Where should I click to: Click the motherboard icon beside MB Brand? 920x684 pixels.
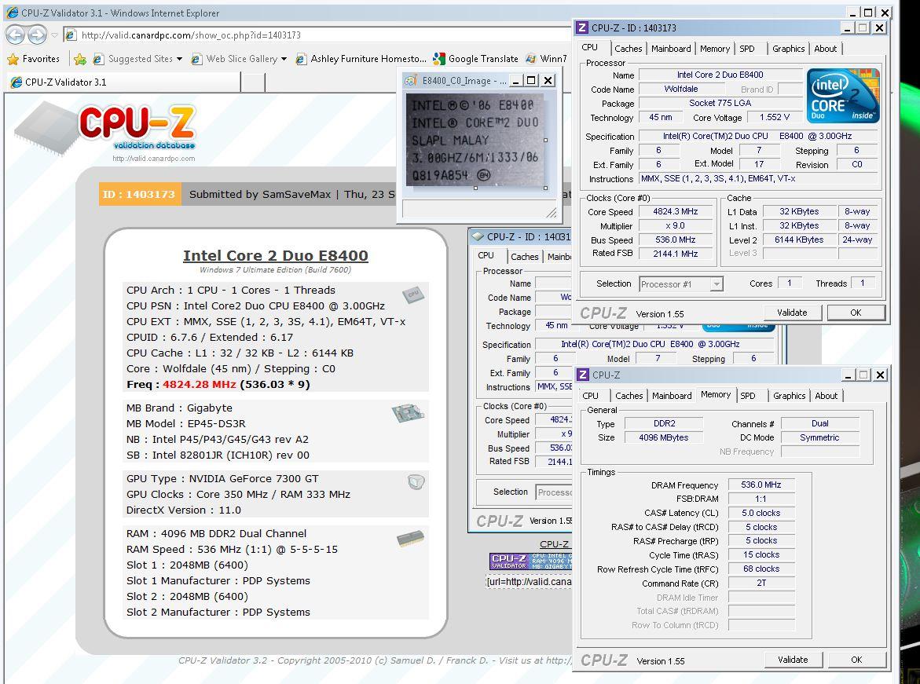[x=408, y=413]
